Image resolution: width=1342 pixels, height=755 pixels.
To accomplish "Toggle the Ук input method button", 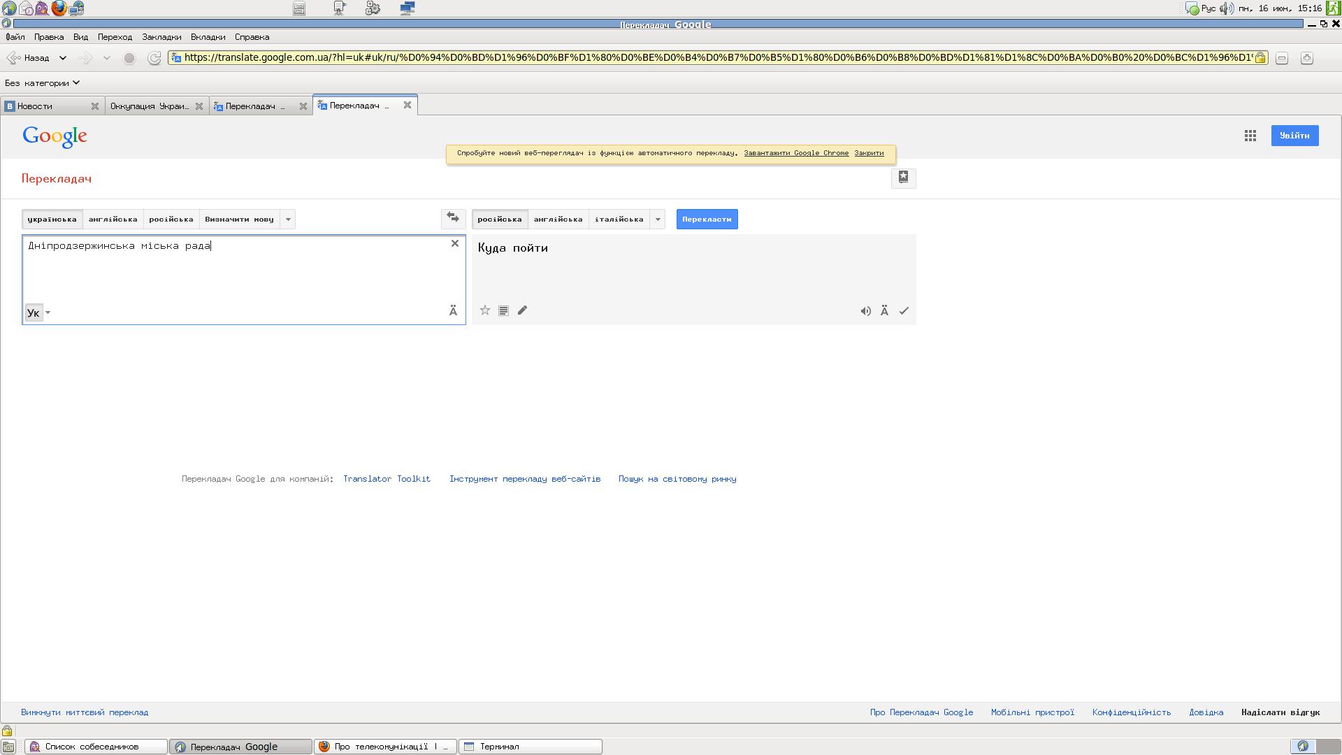I will pos(33,312).
